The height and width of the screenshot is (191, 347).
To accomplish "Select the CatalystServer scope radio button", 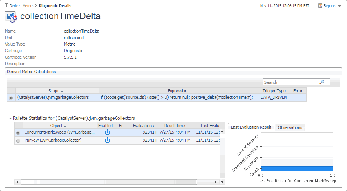I will tap(11, 98).
